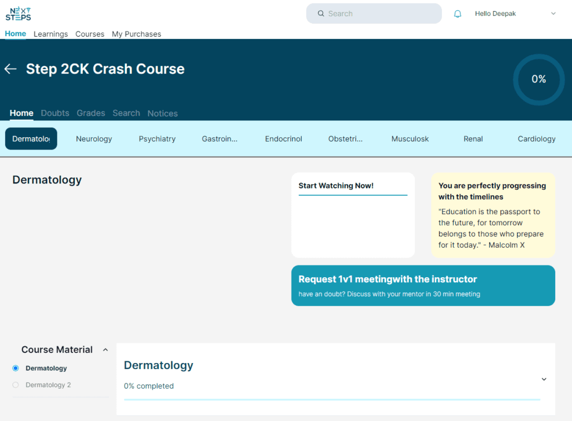
Task: Click the back arrow beside Step 2CK Crash Course
Action: point(10,69)
